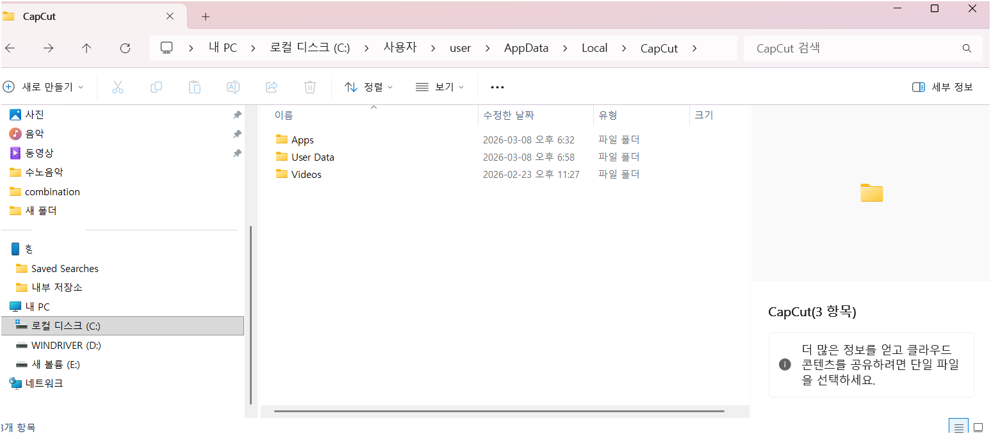Open the User Data folder
This screenshot has width=991, height=434.
pyautogui.click(x=312, y=157)
